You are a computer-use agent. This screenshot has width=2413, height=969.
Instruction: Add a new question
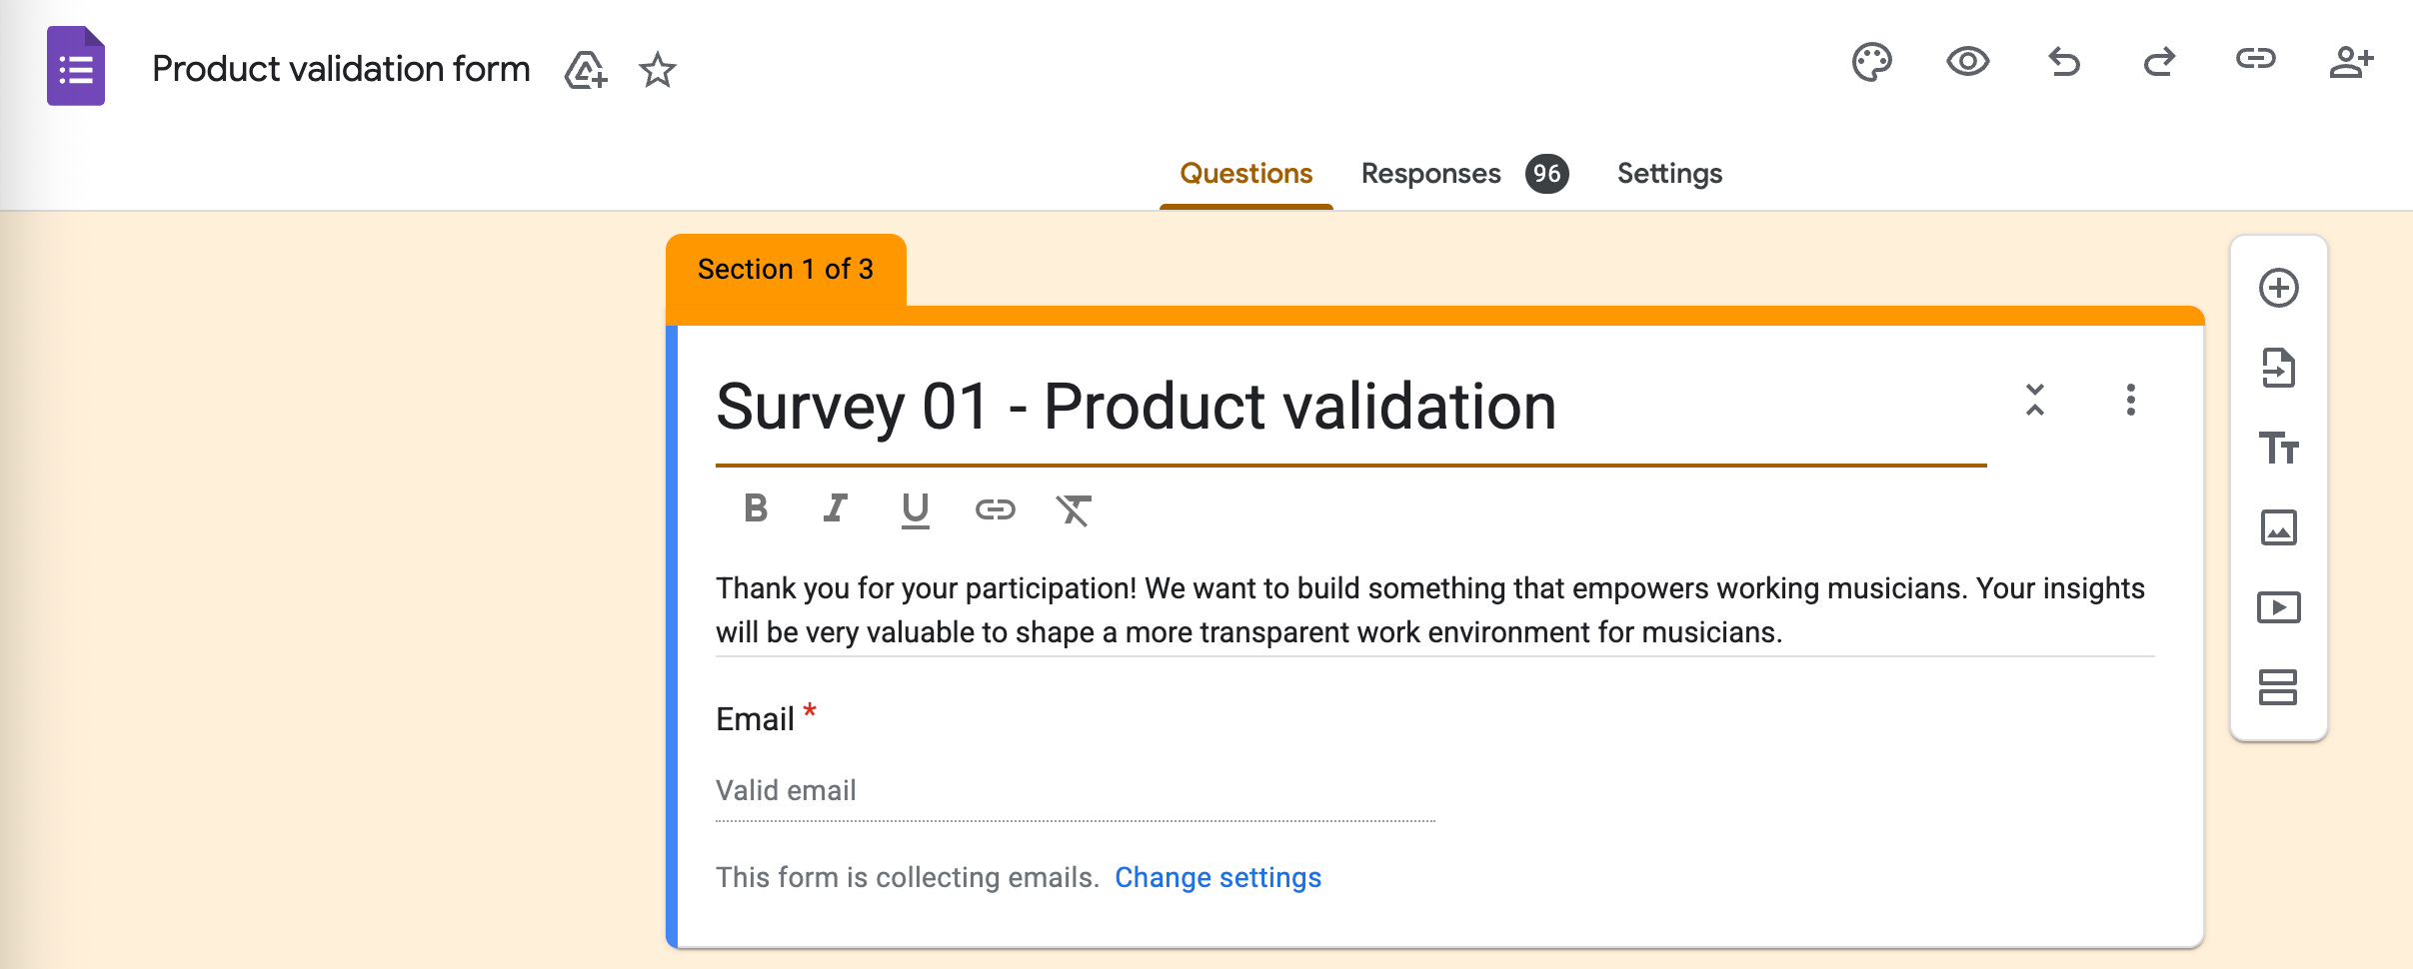coord(2278,289)
